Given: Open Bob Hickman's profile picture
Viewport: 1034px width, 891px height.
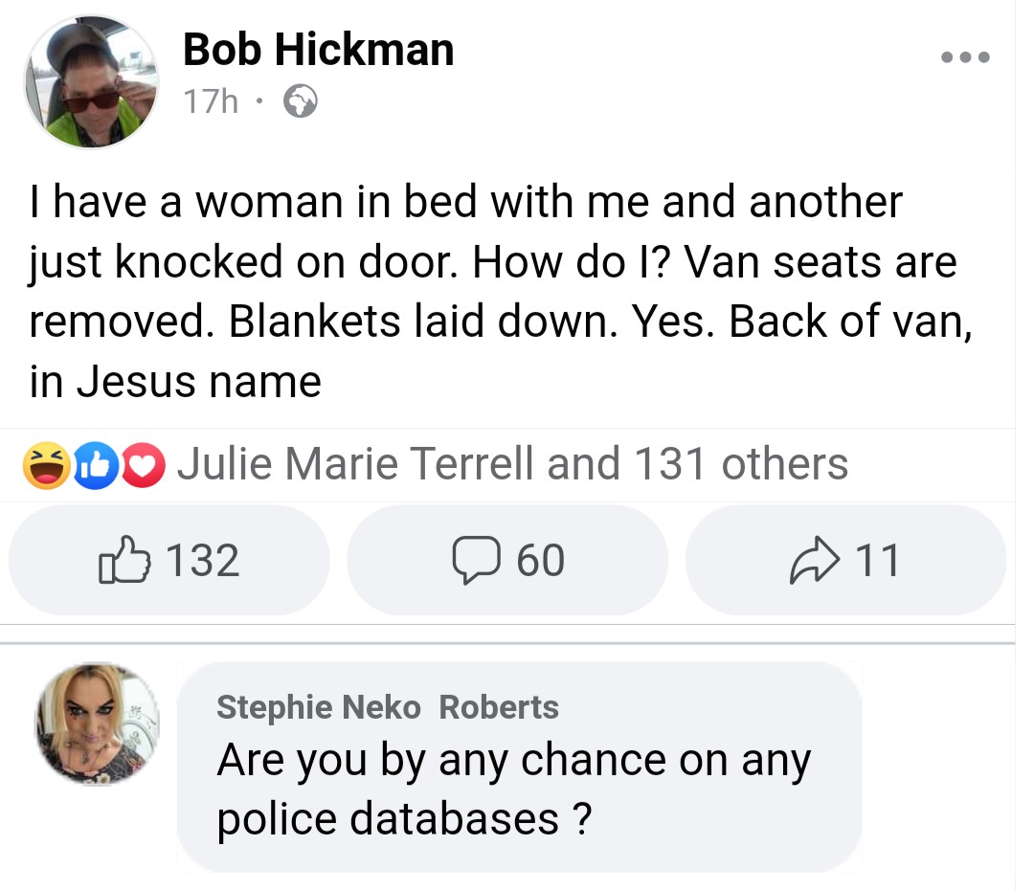Looking at the screenshot, I should [91, 83].
